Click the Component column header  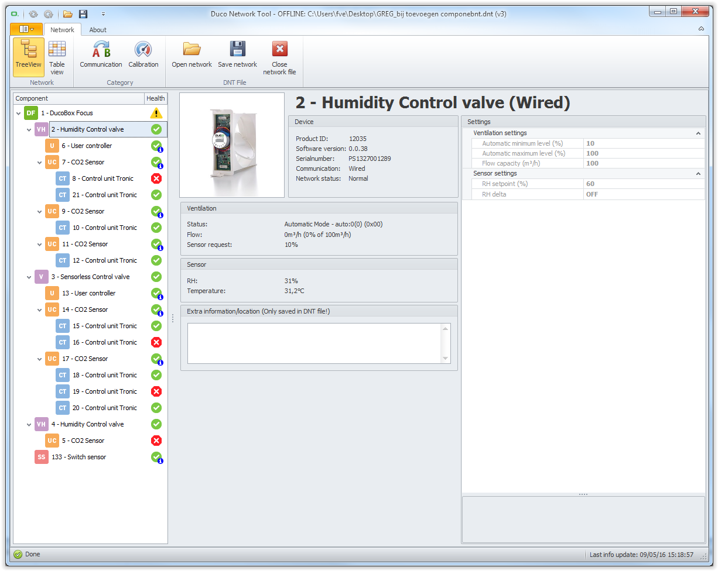(78, 98)
